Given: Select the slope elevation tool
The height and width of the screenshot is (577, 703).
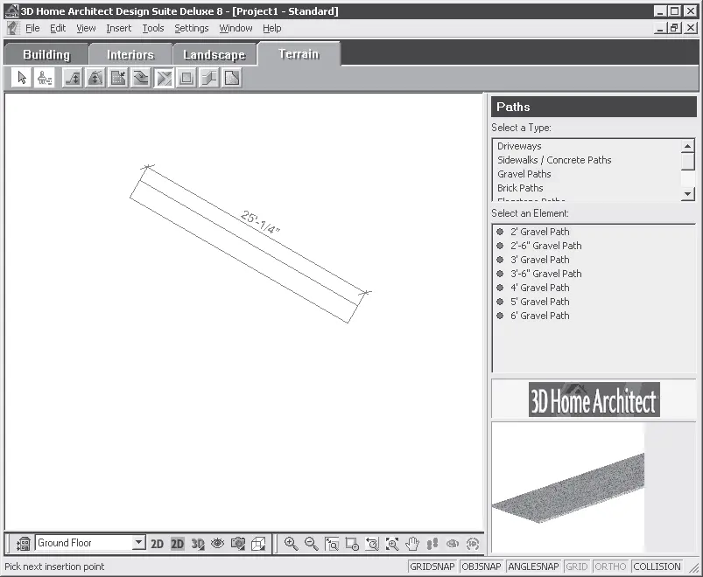Looking at the screenshot, I should [x=72, y=78].
